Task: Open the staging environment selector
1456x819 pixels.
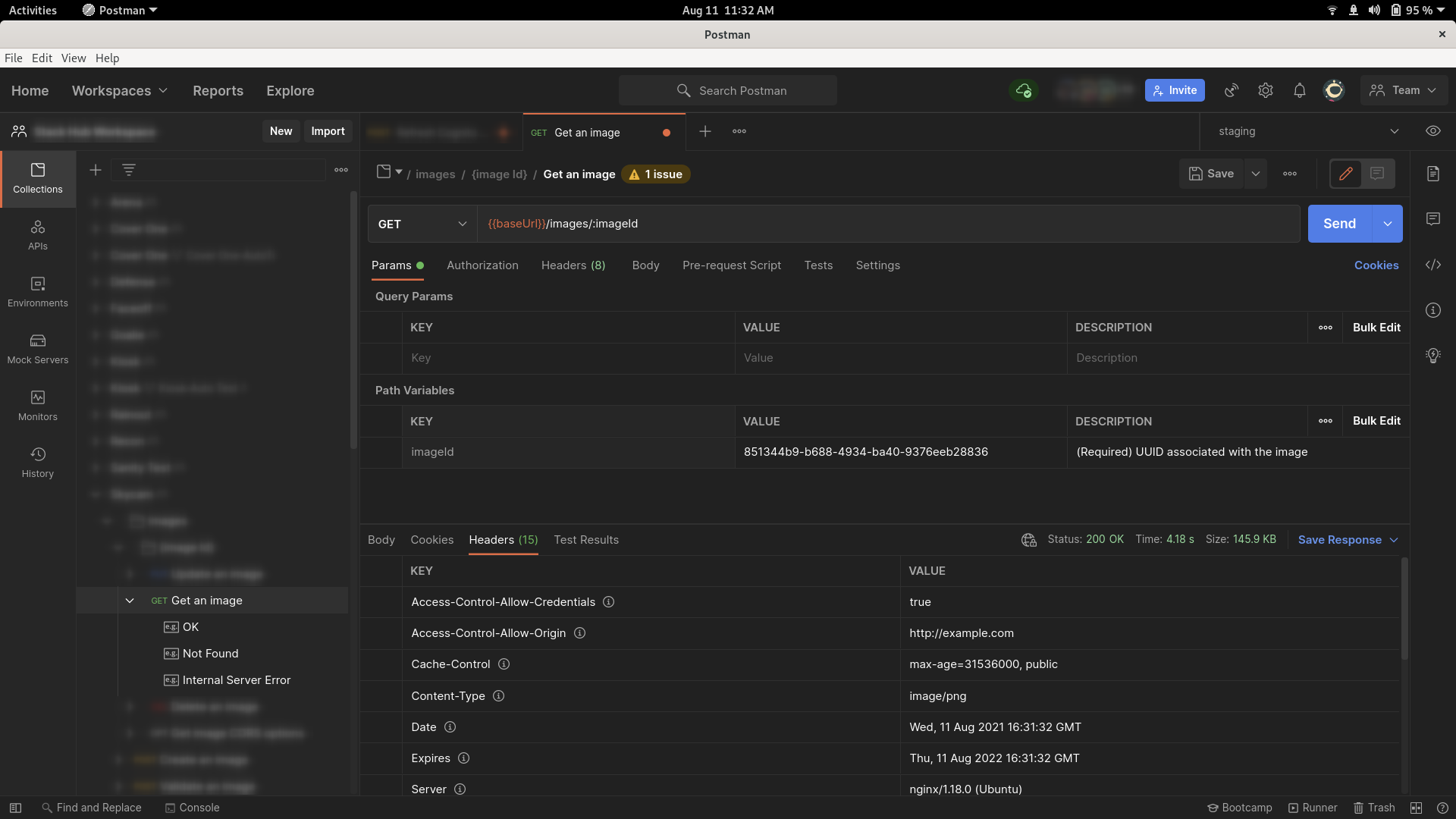Action: click(x=1307, y=131)
